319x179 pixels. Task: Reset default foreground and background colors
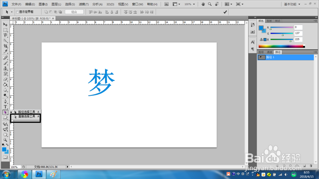3,145
